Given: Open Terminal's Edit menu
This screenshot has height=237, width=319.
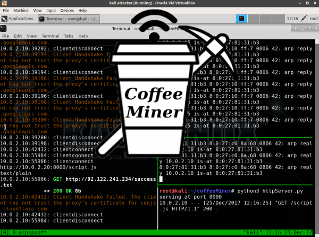Looking at the screenshot, I should 16,36.
